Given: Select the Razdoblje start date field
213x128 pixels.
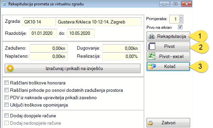Looking at the screenshot, I should point(43,33).
